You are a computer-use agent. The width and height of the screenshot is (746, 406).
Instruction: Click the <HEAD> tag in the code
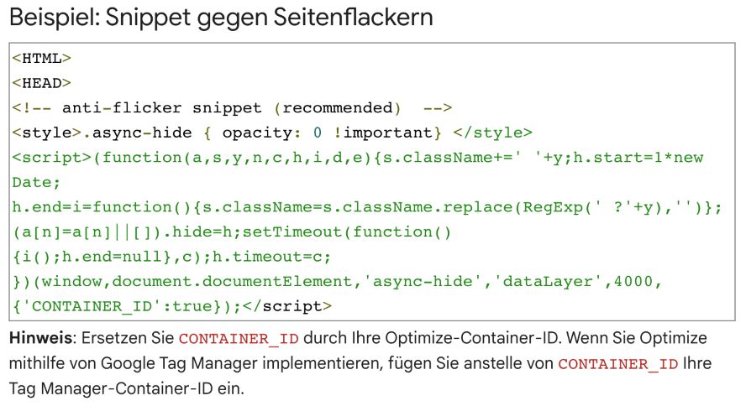(x=42, y=83)
